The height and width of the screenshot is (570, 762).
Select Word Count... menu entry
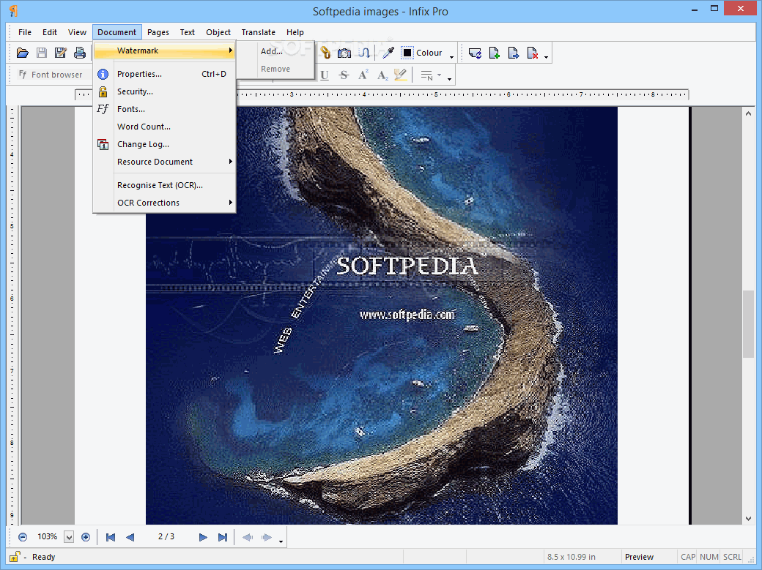coord(165,127)
